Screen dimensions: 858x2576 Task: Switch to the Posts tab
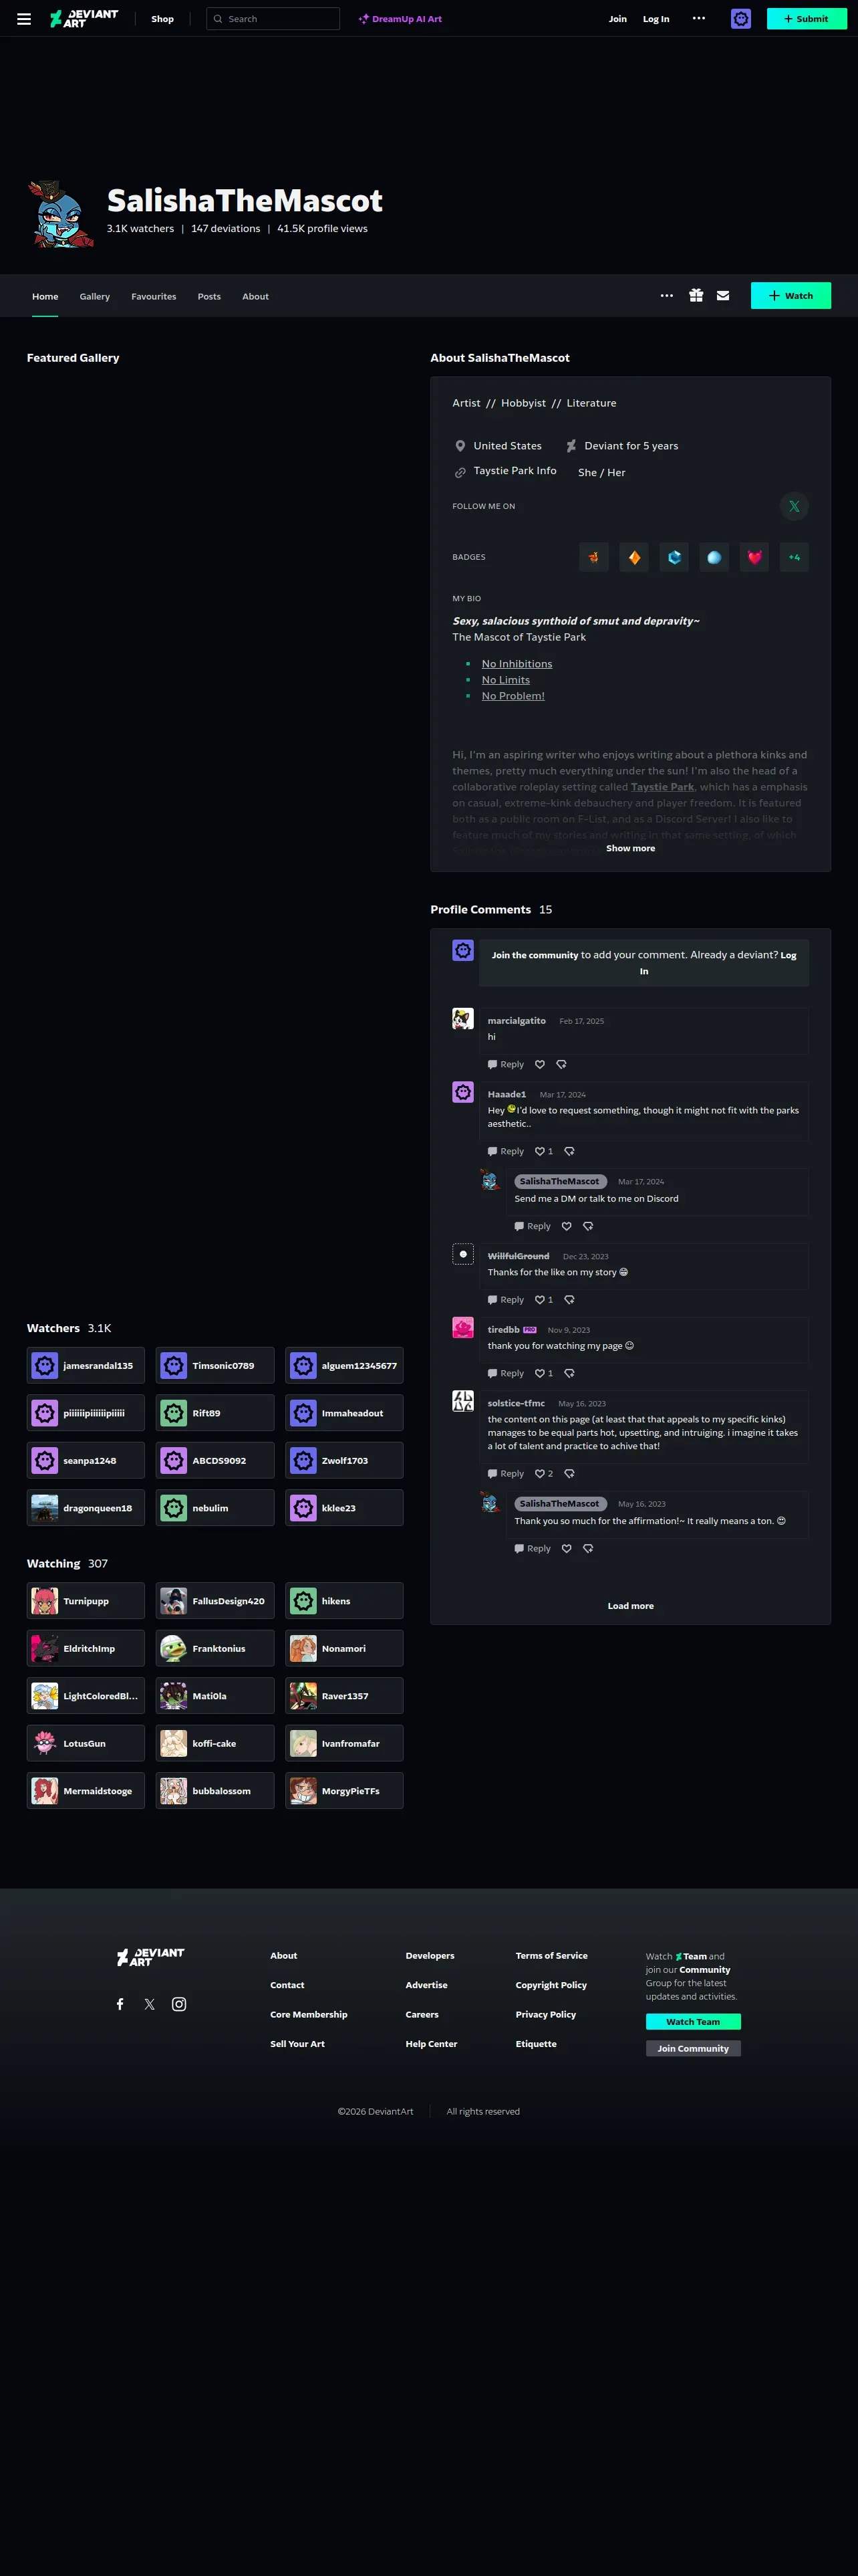coord(208,296)
